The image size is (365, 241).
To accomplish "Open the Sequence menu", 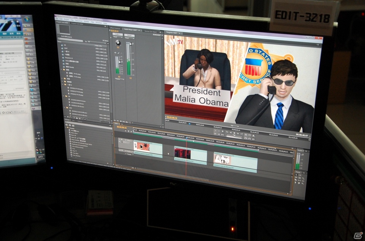I will 79,21.
